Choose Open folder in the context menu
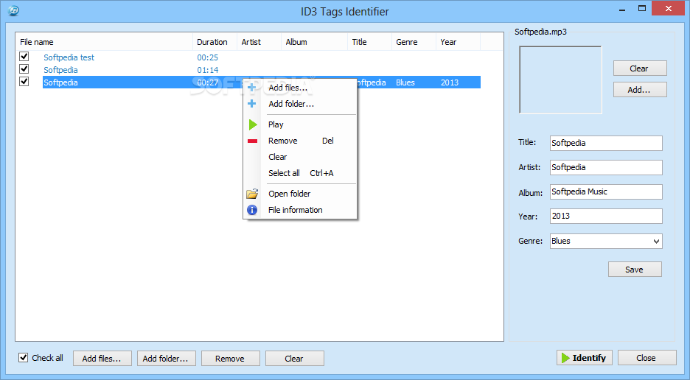 (300, 194)
